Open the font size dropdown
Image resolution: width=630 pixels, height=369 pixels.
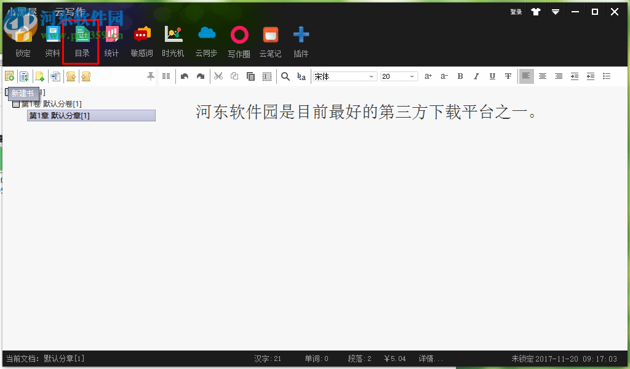(411, 76)
